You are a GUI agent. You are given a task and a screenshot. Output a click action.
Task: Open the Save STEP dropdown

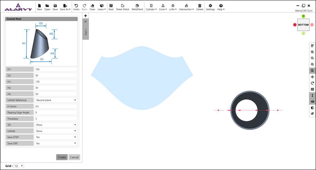[56, 137]
